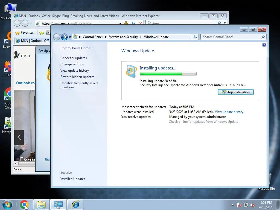Open the address bar history dropdown
This screenshot has height=210, width=280.
(x=189, y=37)
